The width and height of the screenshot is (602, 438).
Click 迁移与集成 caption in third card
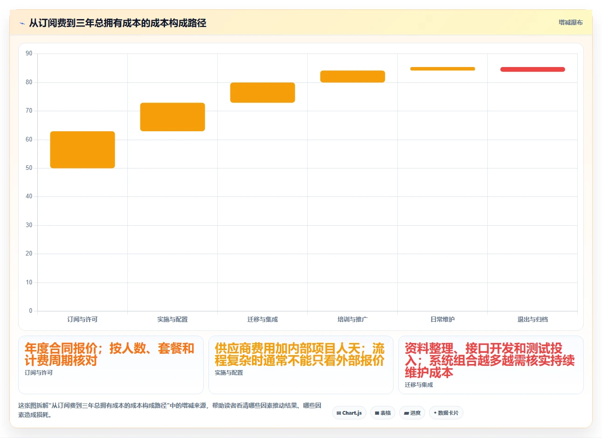419,385
